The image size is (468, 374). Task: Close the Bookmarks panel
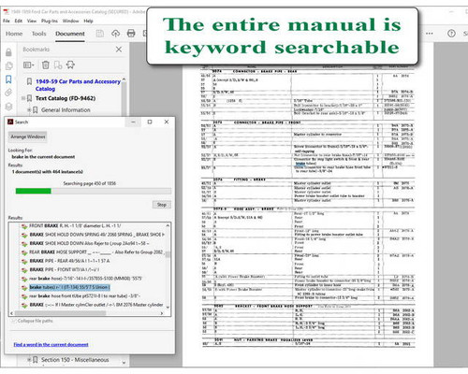coord(119,50)
